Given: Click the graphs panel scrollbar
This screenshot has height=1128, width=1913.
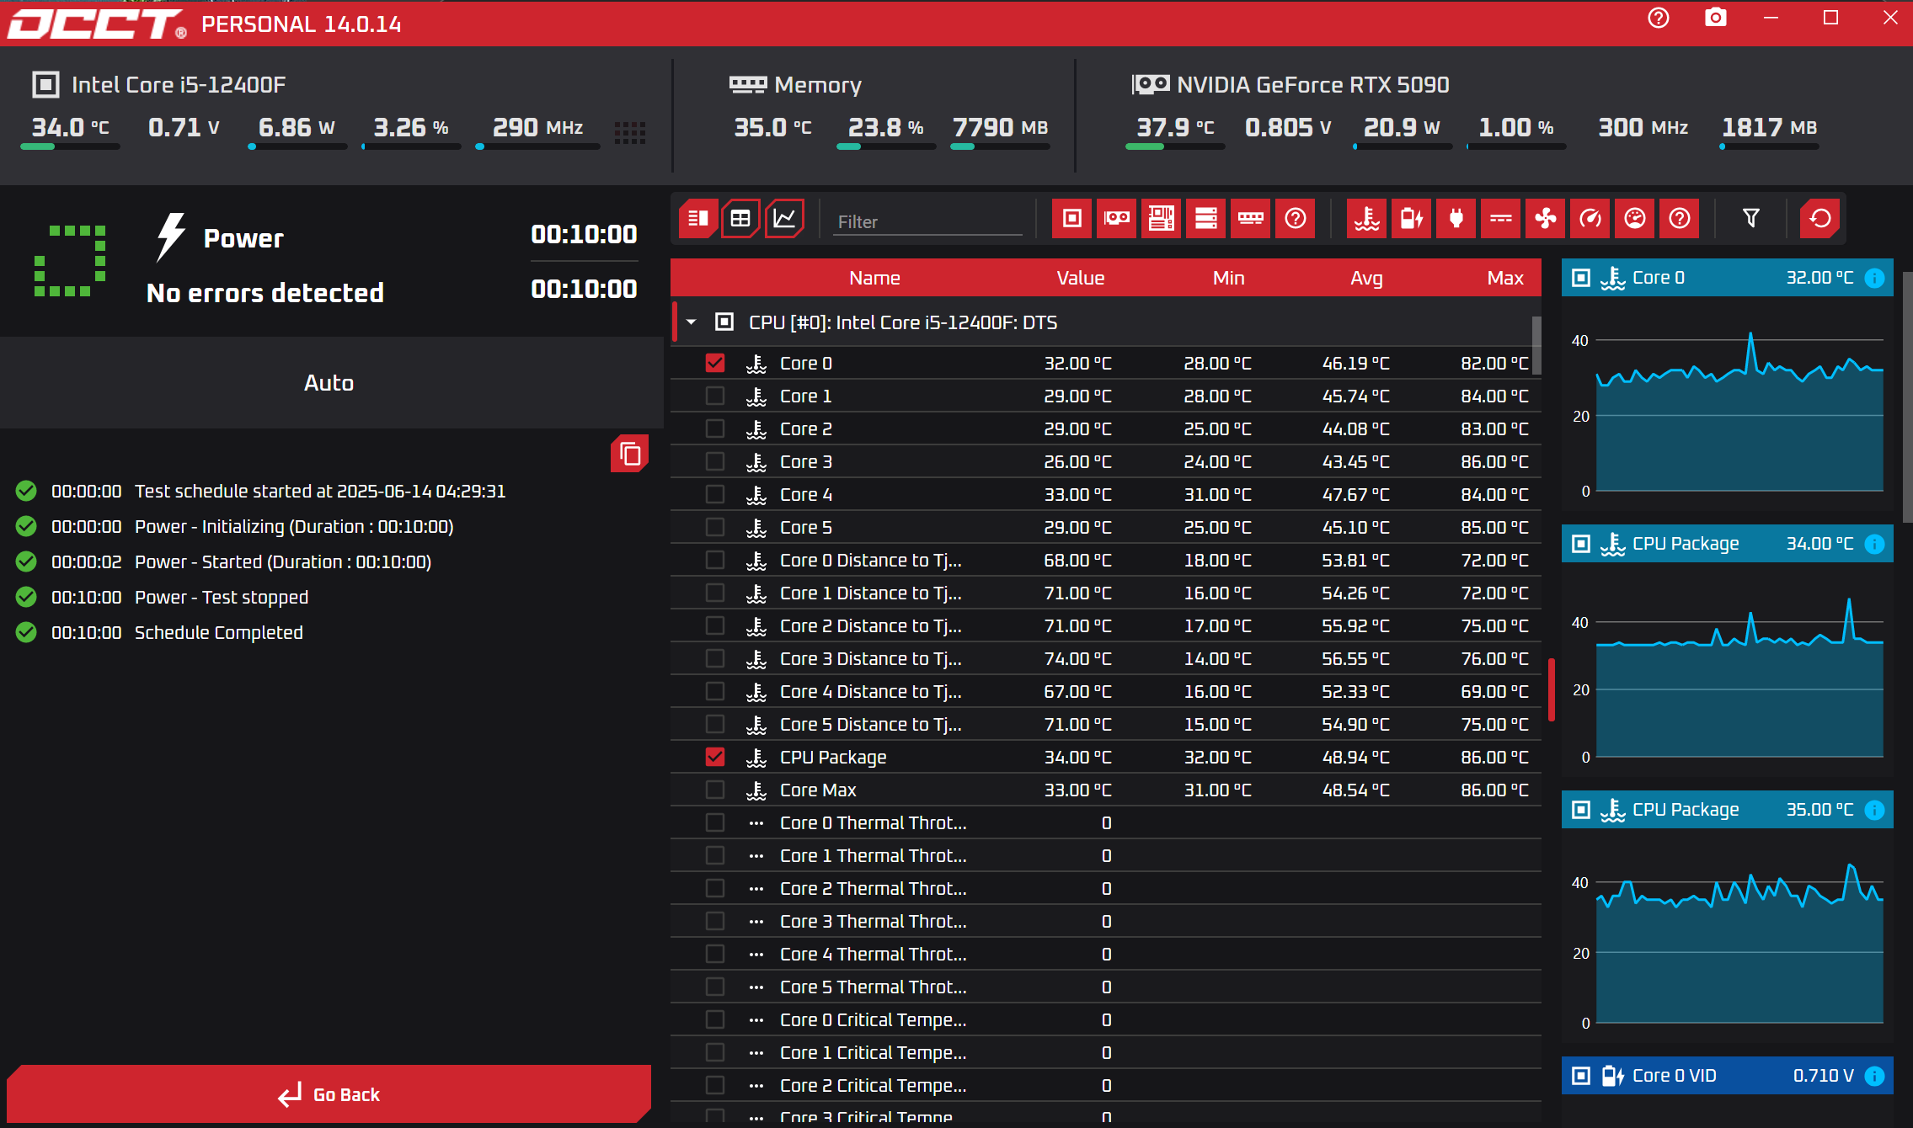Looking at the screenshot, I should (x=1907, y=396).
